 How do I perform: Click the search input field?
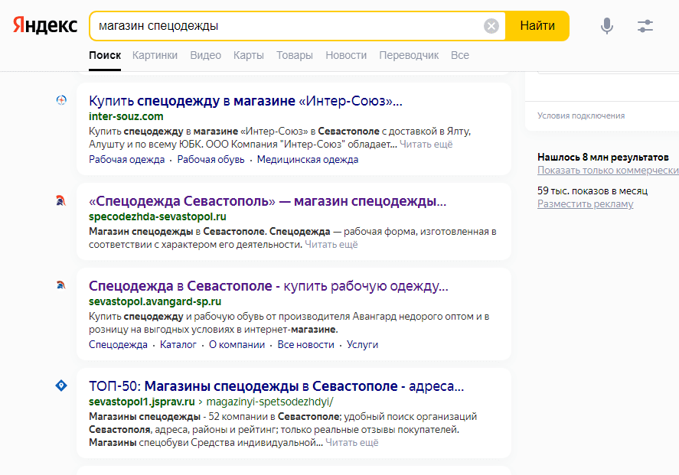pyautogui.click(x=287, y=26)
